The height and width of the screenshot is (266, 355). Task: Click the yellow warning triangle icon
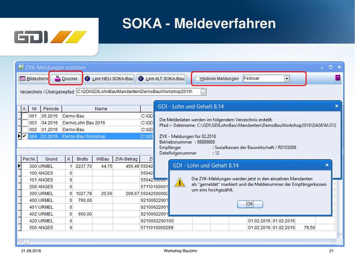[x=180, y=182]
